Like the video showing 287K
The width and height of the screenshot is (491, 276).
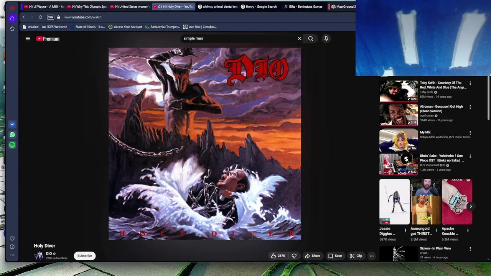coord(278,256)
